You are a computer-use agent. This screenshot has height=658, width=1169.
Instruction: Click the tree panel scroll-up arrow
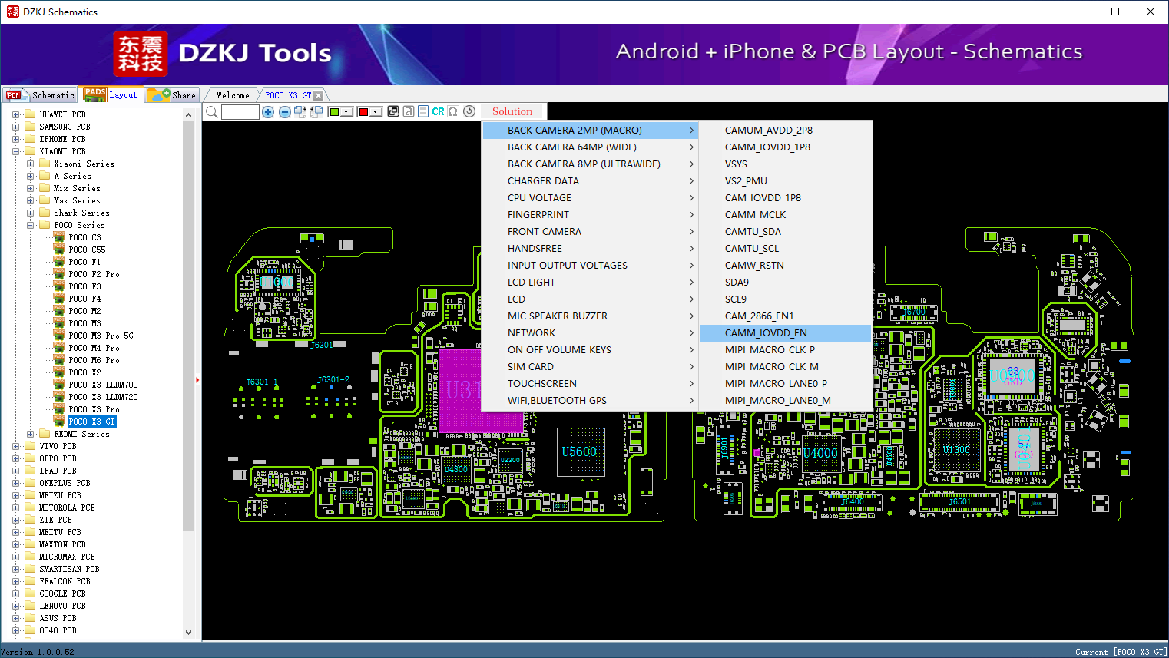189,115
